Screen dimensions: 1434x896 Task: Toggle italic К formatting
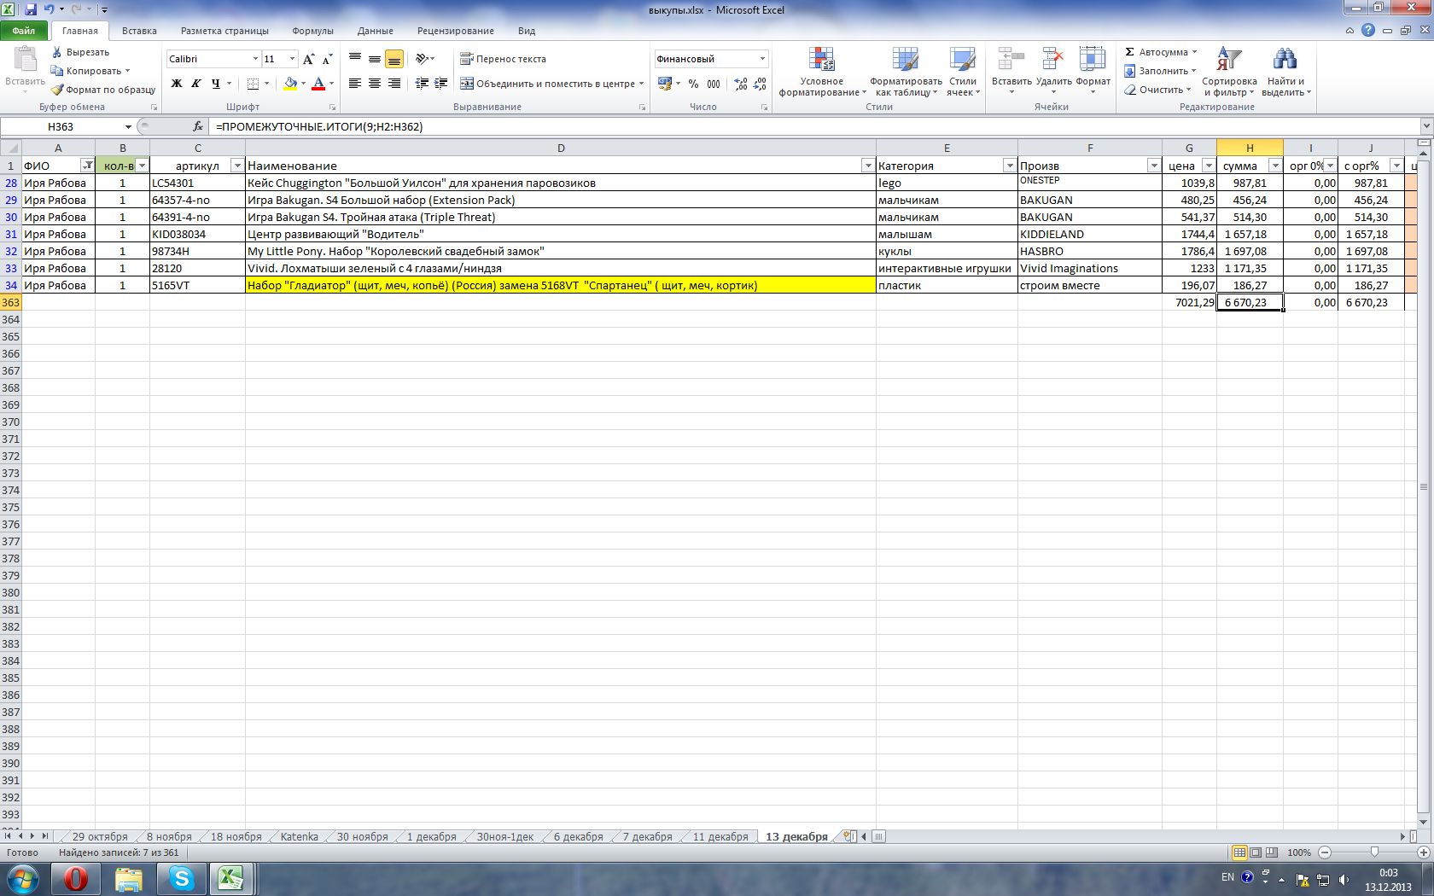(196, 84)
